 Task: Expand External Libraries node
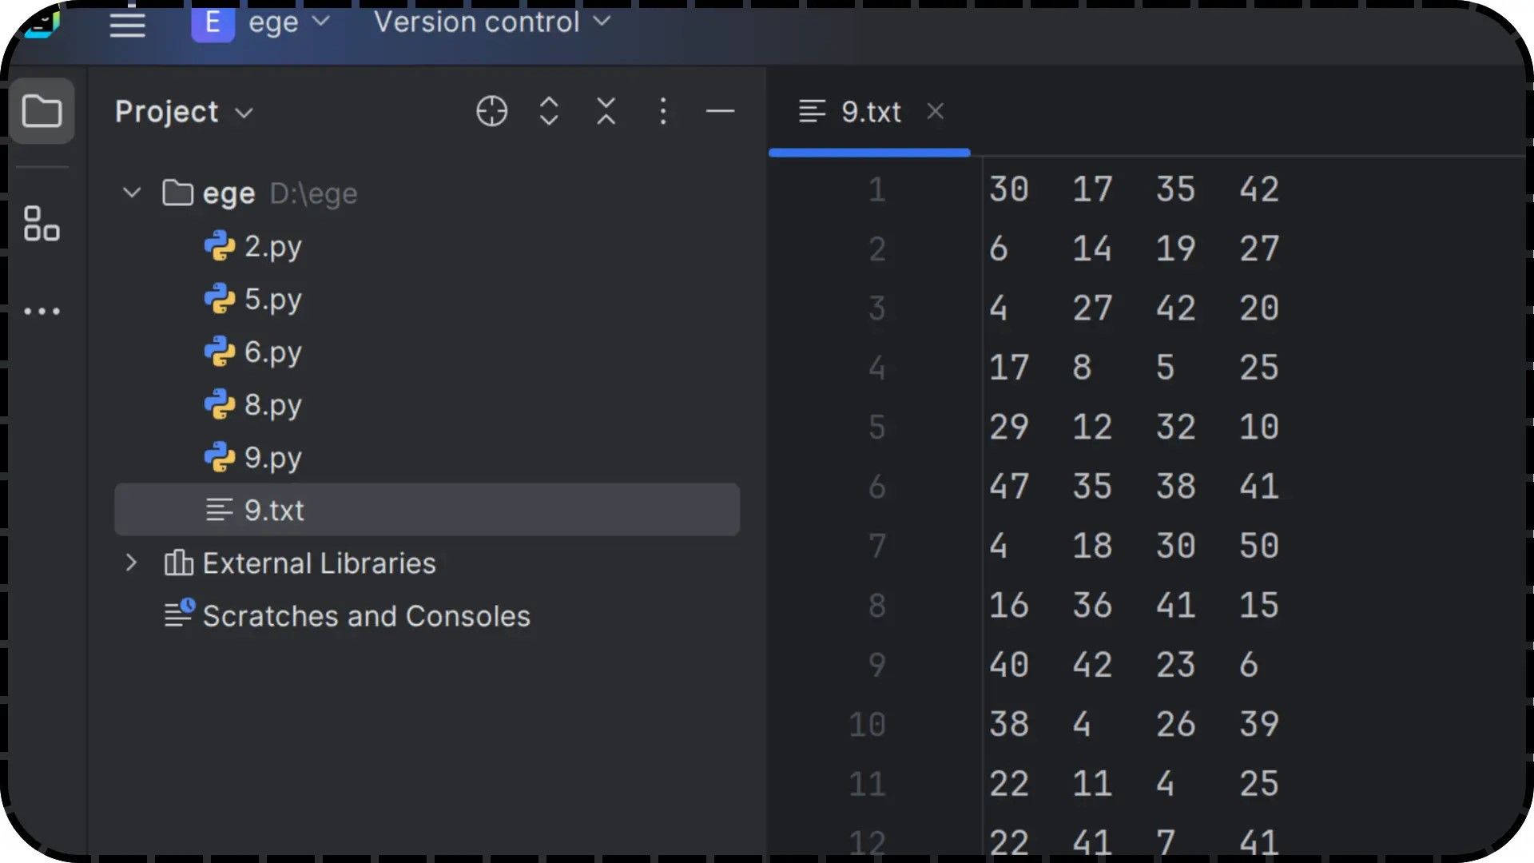(132, 563)
